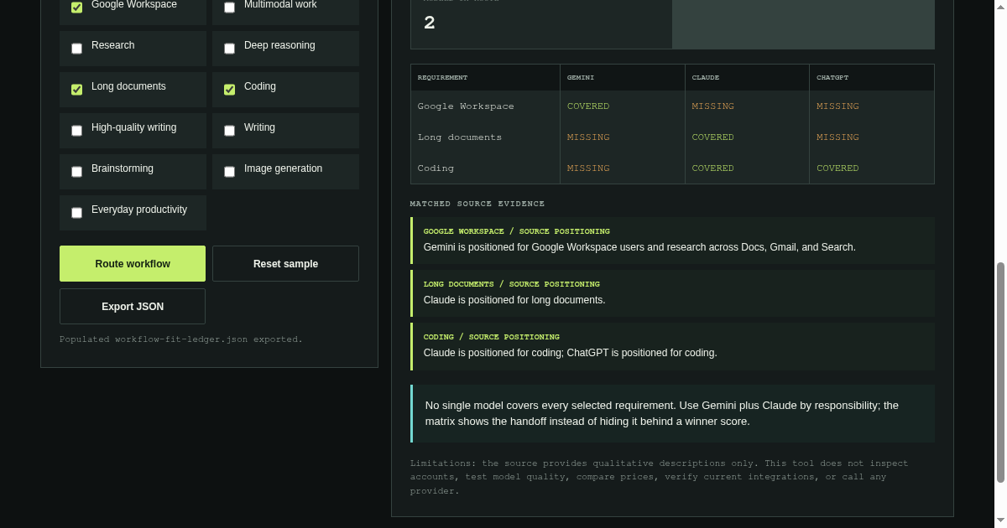Tick the Deep reasoning checkbox
Screen dimensions: 1007x528
click(x=229, y=49)
